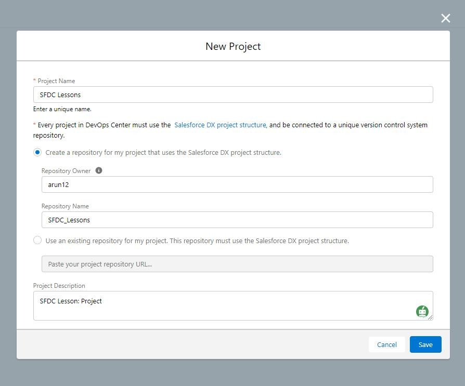The image size is (465, 386).
Task: Click the New Project dialog title
Action: [x=233, y=47]
